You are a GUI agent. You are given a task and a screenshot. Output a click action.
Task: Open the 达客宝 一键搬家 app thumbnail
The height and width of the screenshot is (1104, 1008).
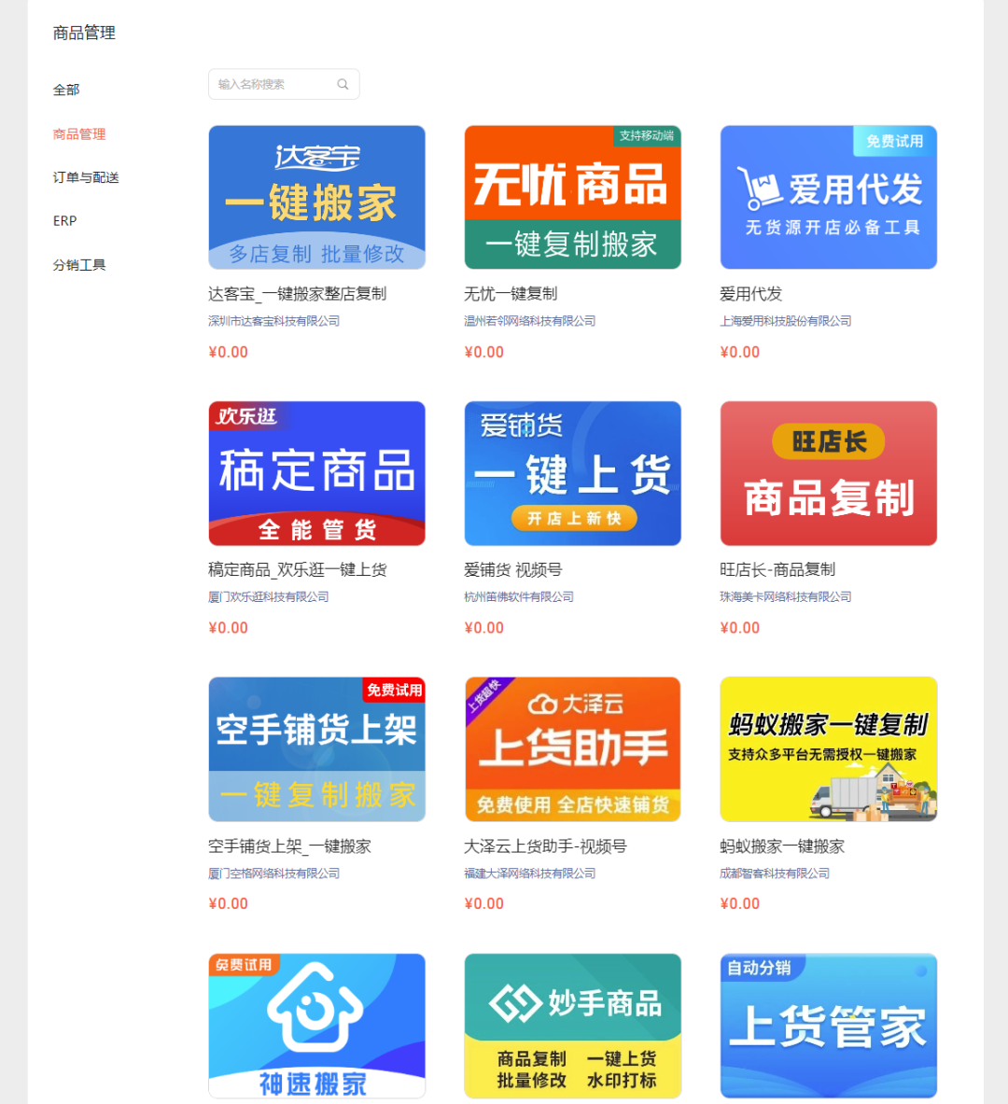point(317,197)
